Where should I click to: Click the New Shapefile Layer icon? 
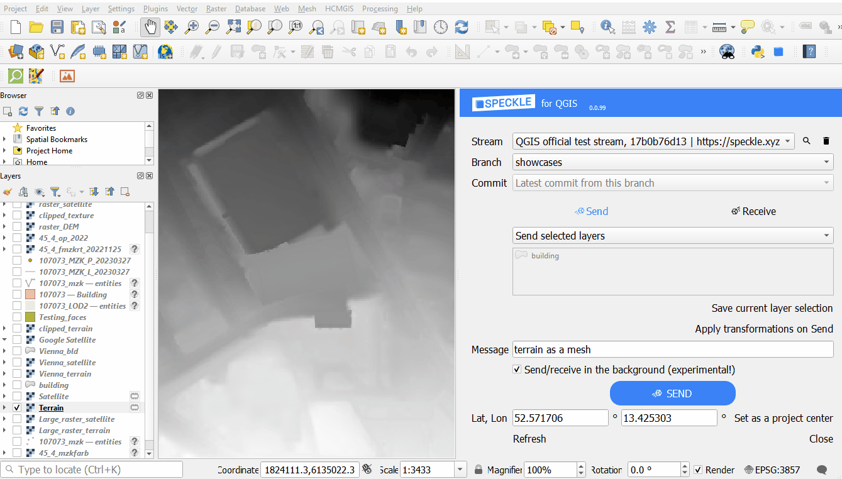(x=57, y=52)
